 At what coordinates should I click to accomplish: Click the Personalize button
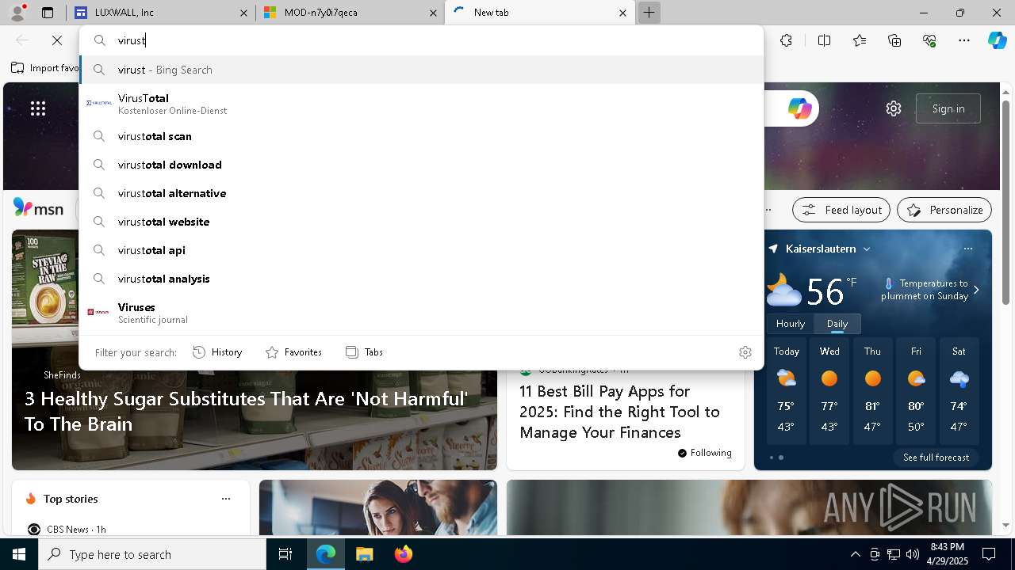click(944, 210)
